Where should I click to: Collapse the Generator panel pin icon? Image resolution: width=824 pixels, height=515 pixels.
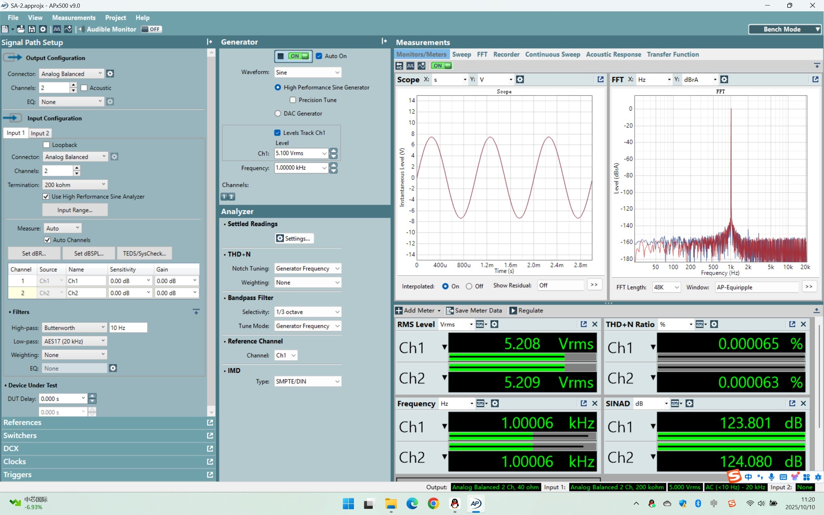point(384,42)
